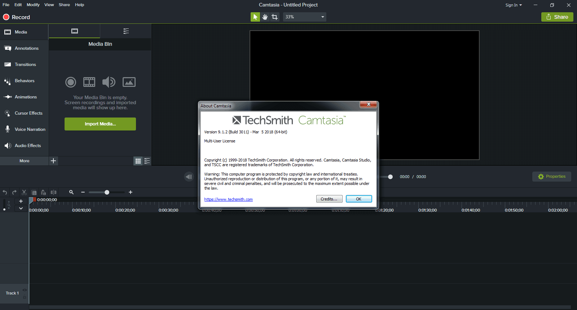
Task: Open the Annotations panel
Action: coord(24,48)
